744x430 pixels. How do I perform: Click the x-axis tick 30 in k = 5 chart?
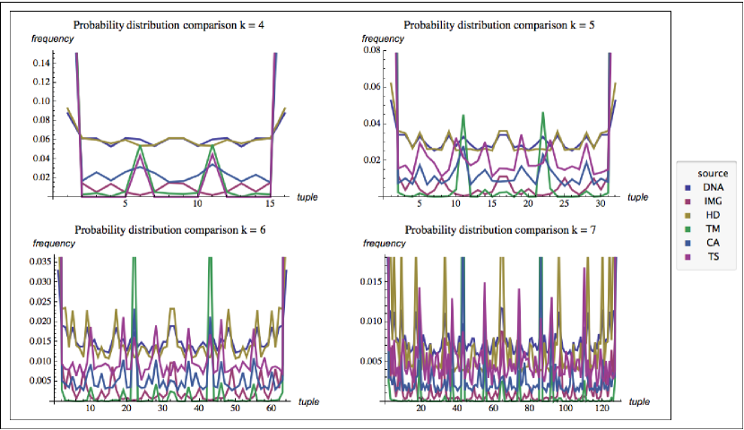601,204
